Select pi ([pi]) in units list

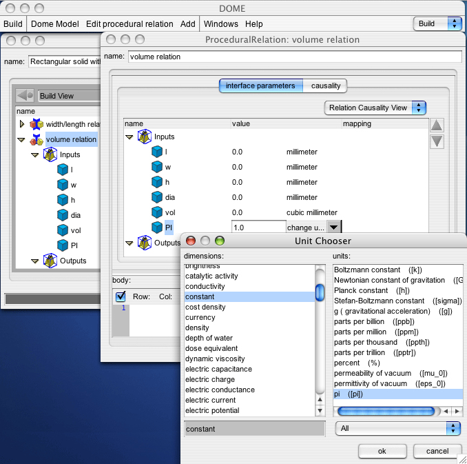pyautogui.click(x=398, y=394)
